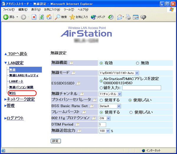Viewport: 177px width, 154px height.
Task: Select 無効 radio for wireless function
Action: point(137,63)
